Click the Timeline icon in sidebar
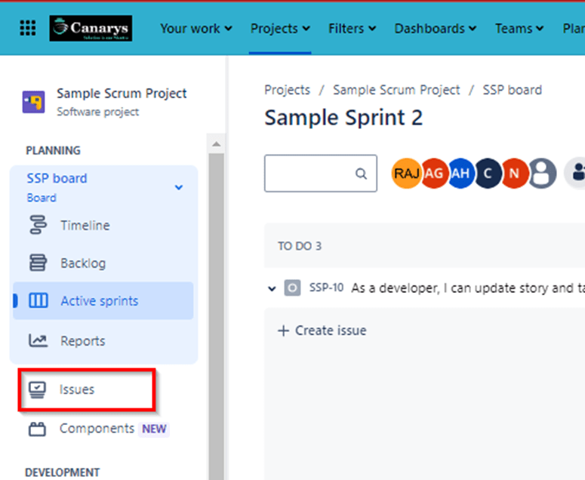Image resolution: width=585 pixels, height=480 pixels. [38, 225]
